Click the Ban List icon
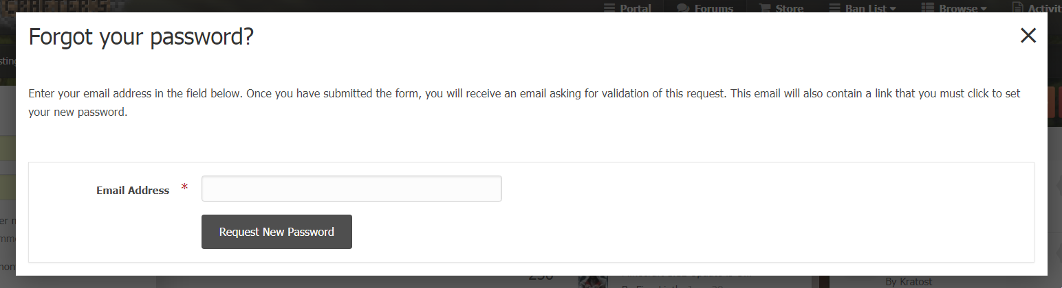 [835, 8]
